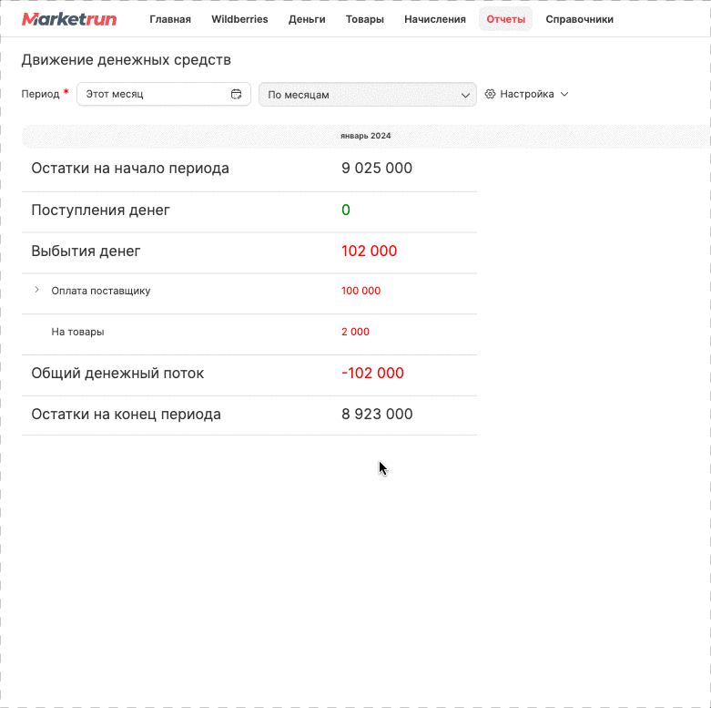Viewport: 711px width, 708px height.
Task: Go to the Wildberries section
Action: click(239, 19)
